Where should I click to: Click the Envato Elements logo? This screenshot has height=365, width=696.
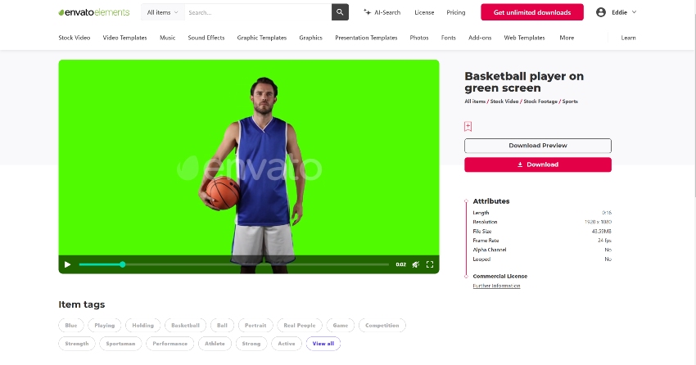[94, 12]
